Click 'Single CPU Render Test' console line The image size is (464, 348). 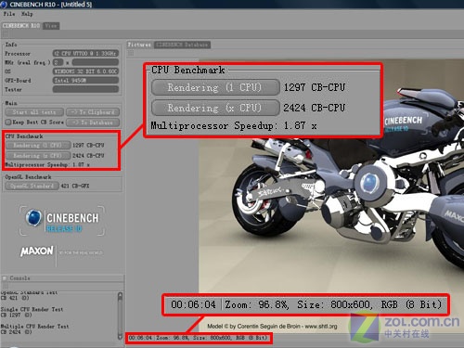click(x=32, y=309)
